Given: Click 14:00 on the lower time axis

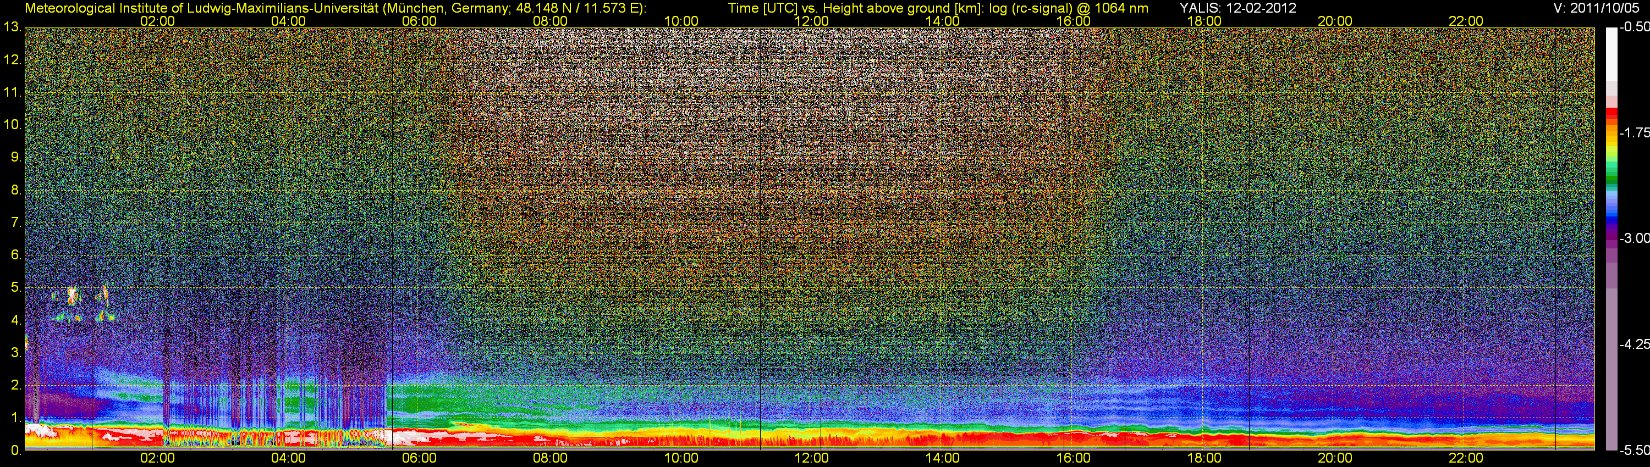Looking at the screenshot, I should click(942, 458).
